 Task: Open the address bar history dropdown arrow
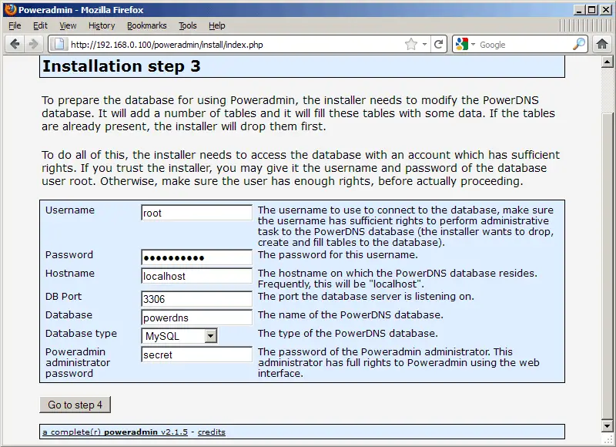(x=424, y=44)
